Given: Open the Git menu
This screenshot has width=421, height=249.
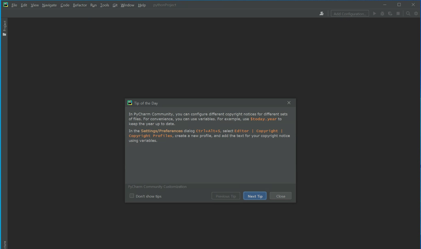Looking at the screenshot, I should [x=115, y=5].
